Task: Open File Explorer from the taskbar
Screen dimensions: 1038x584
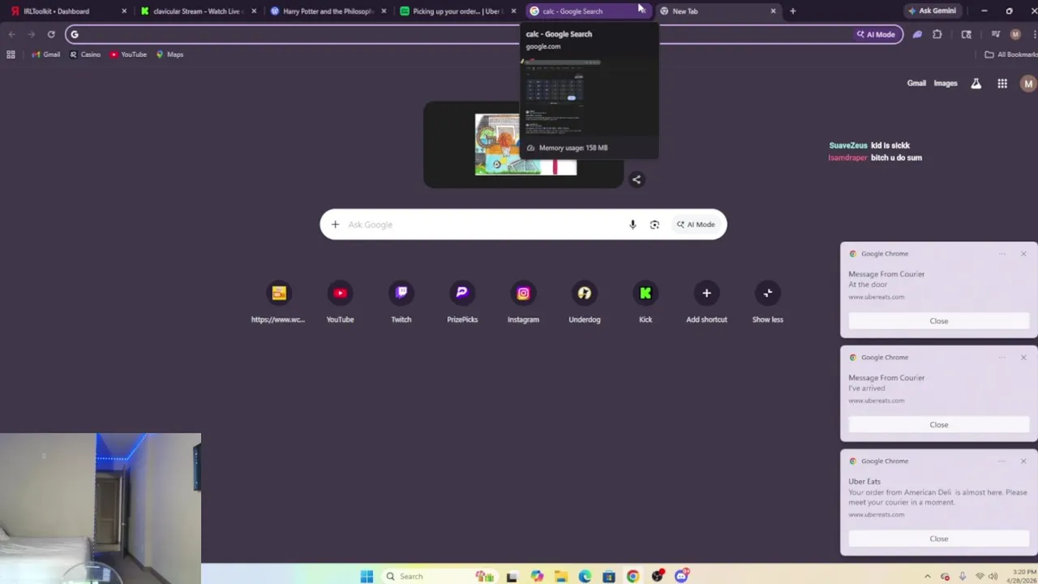Action: click(560, 576)
